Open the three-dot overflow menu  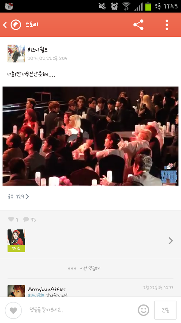coord(167,25)
